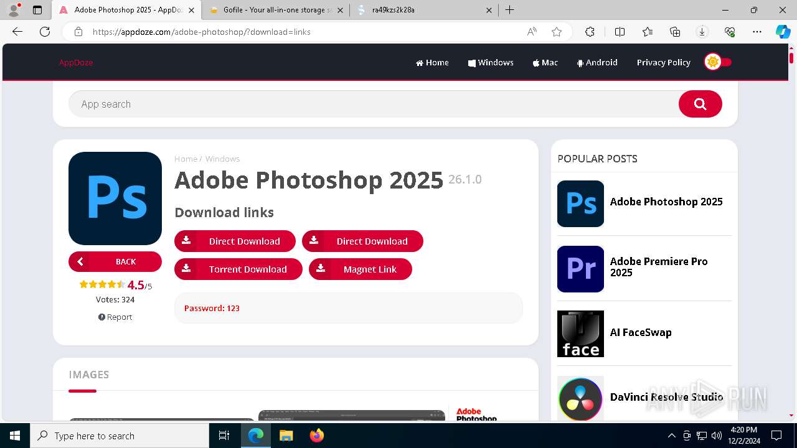Screen dimensions: 797x448
Task: Click the Read aloud icon
Action: tap(532, 32)
